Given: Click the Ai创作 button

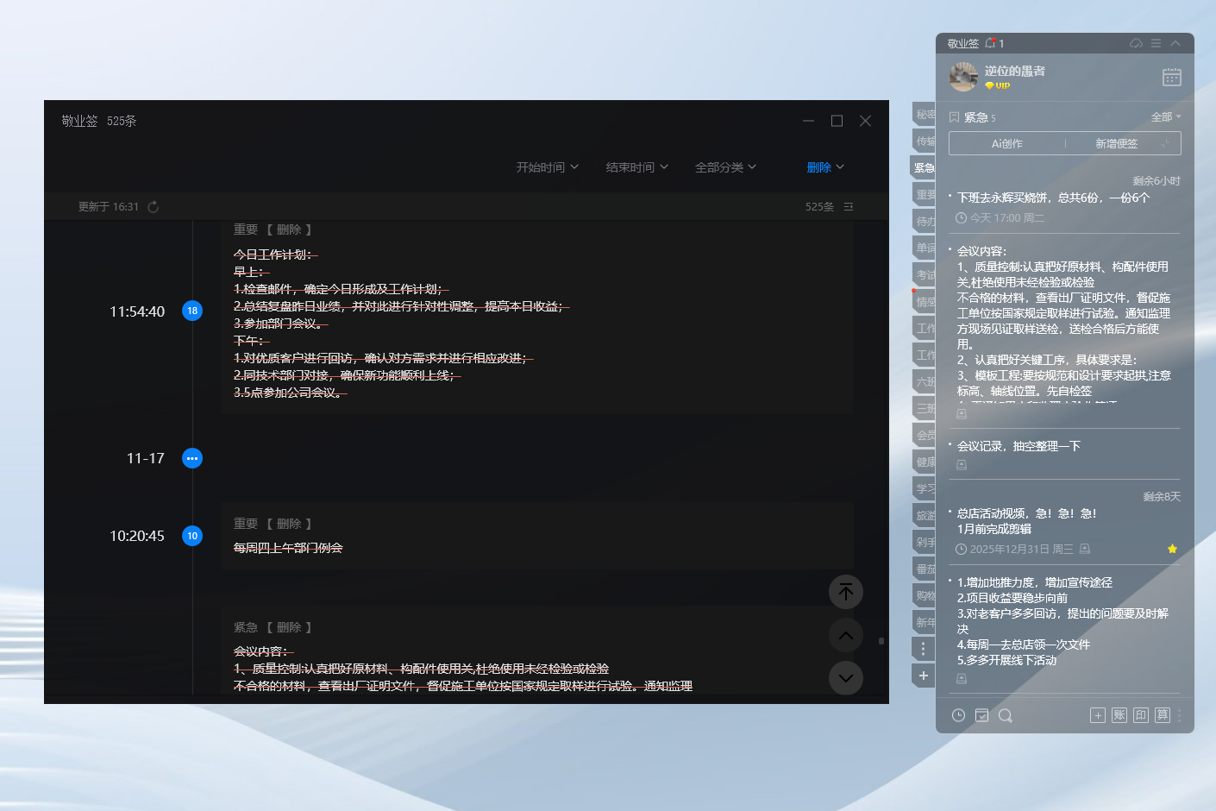Looking at the screenshot, I should point(1006,143).
